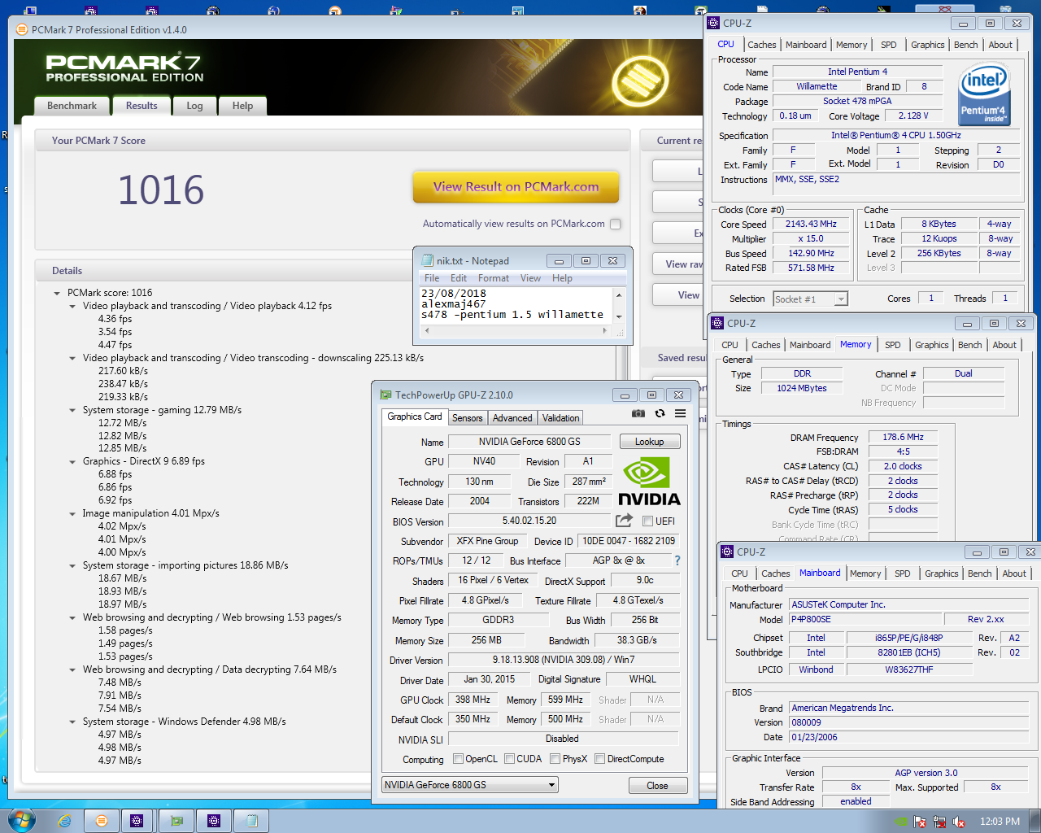Click the BIOS export arrow icon in GPU-Z
Image resolution: width=1041 pixels, height=833 pixels.
tap(624, 521)
